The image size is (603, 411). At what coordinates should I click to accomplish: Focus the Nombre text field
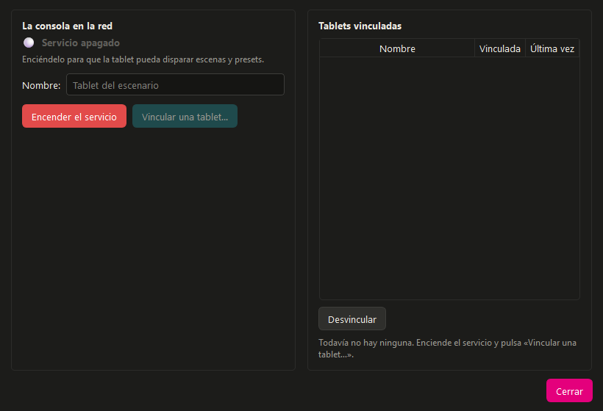pyautogui.click(x=175, y=84)
